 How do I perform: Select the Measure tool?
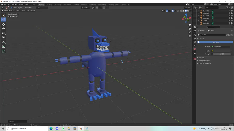click(3, 47)
